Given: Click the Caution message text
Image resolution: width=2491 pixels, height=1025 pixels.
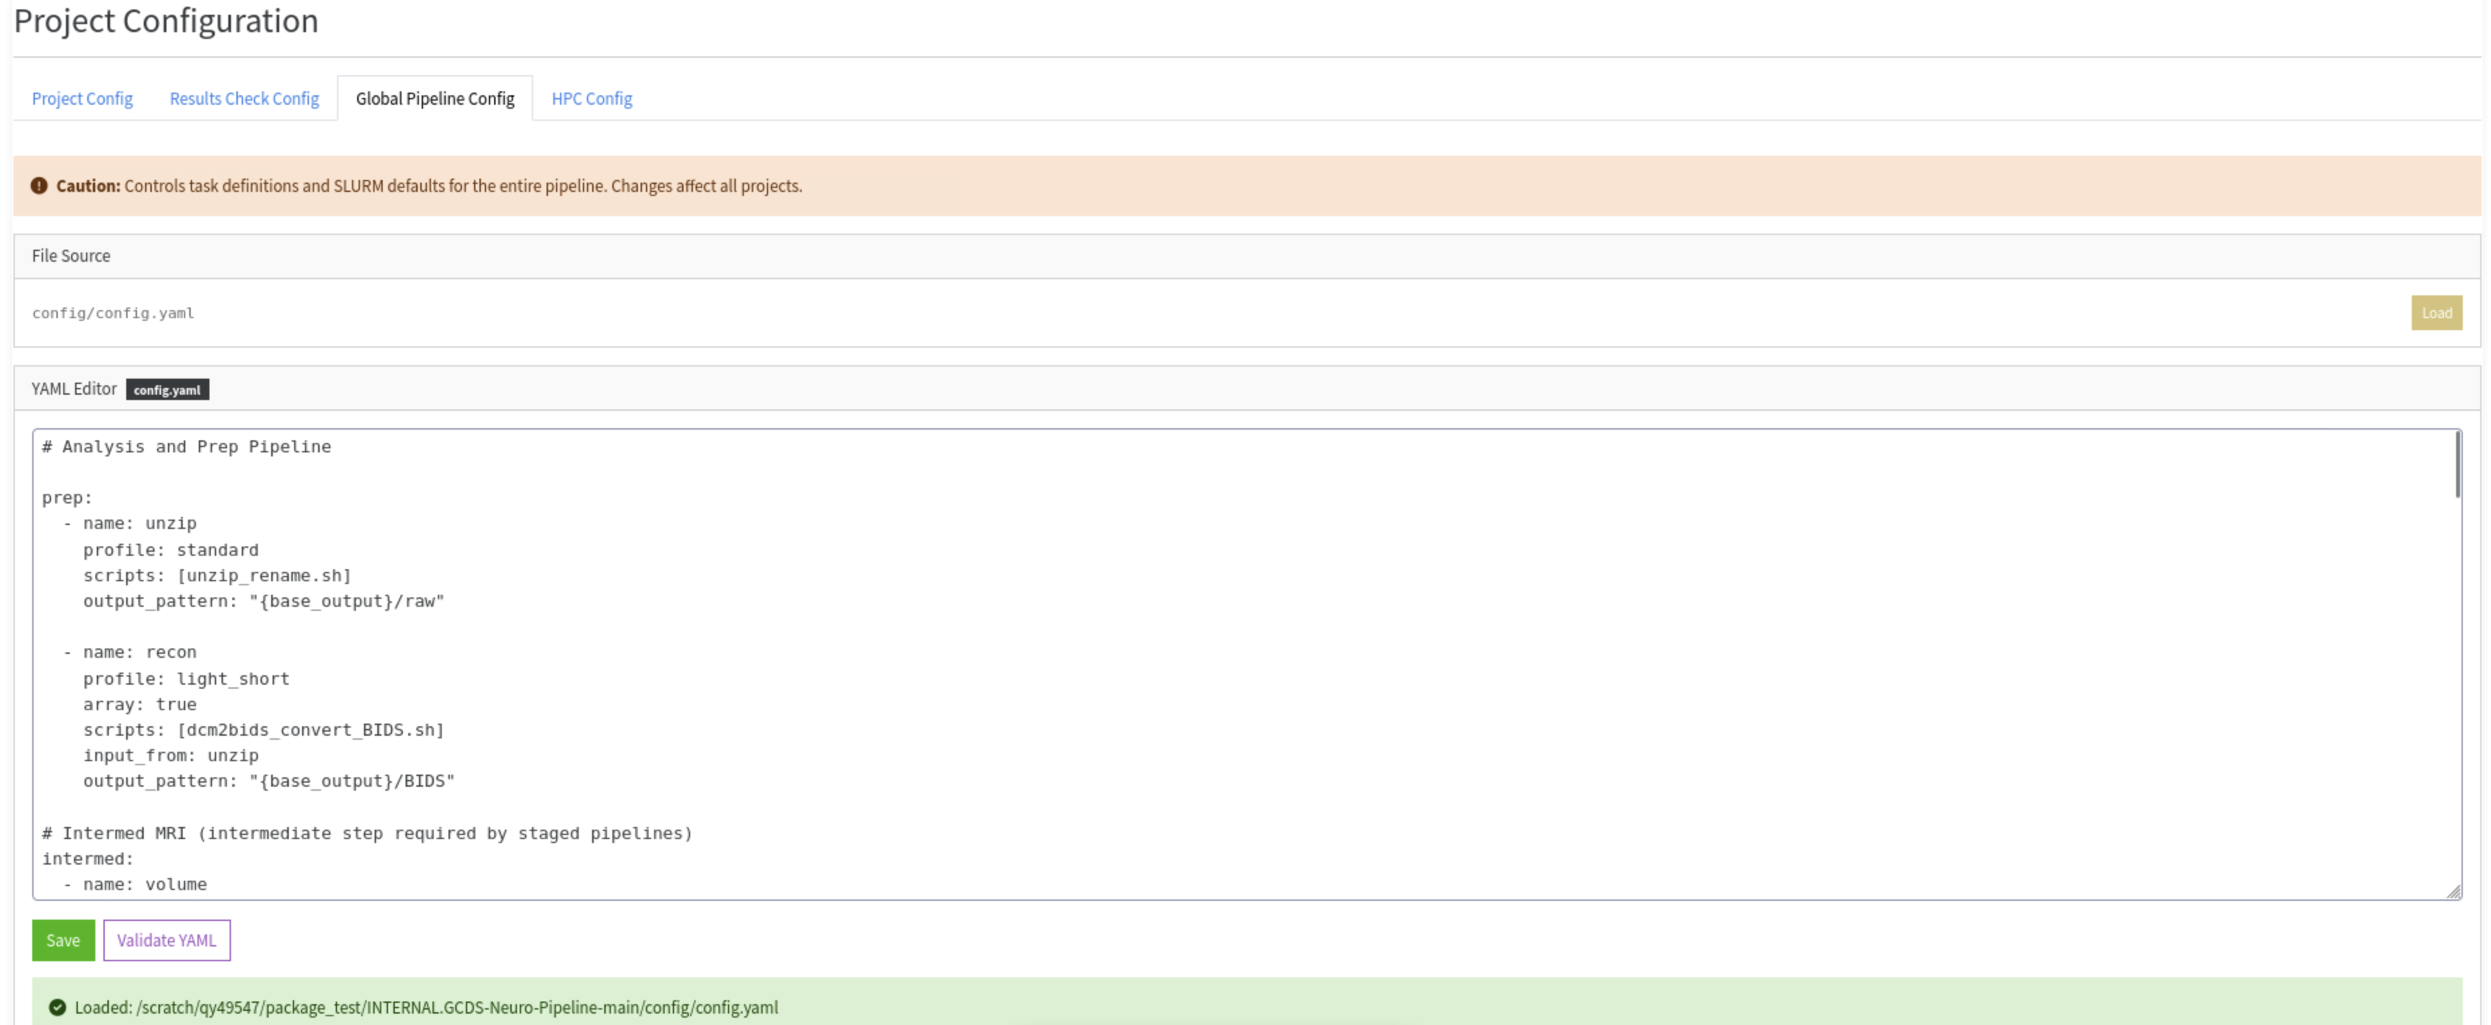Looking at the screenshot, I should click(428, 186).
